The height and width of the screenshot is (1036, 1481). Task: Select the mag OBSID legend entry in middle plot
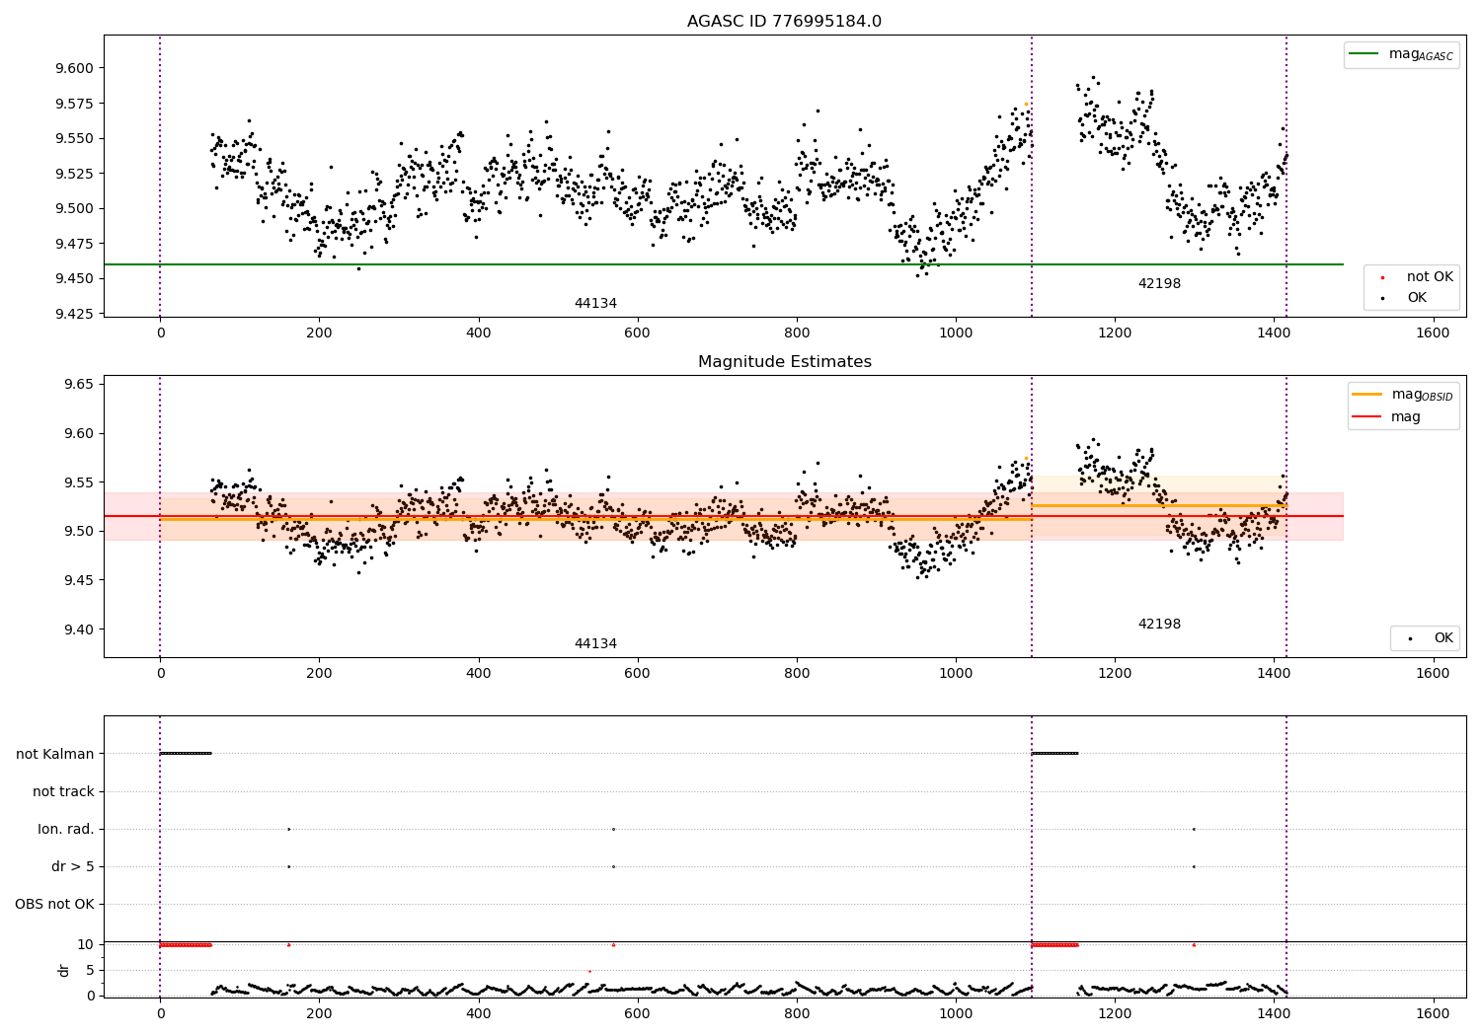tap(1403, 395)
